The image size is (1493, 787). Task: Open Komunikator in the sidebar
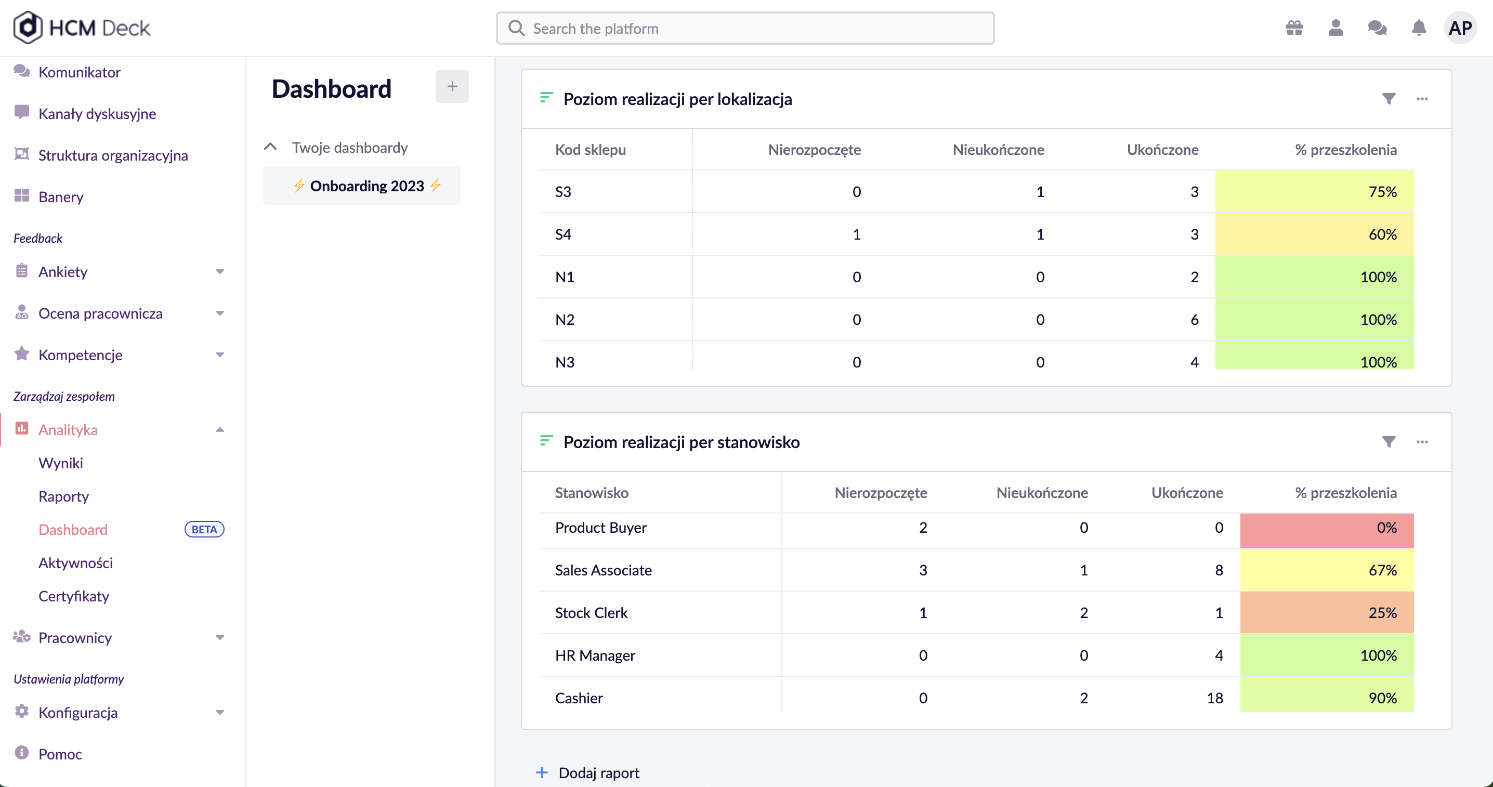point(80,72)
